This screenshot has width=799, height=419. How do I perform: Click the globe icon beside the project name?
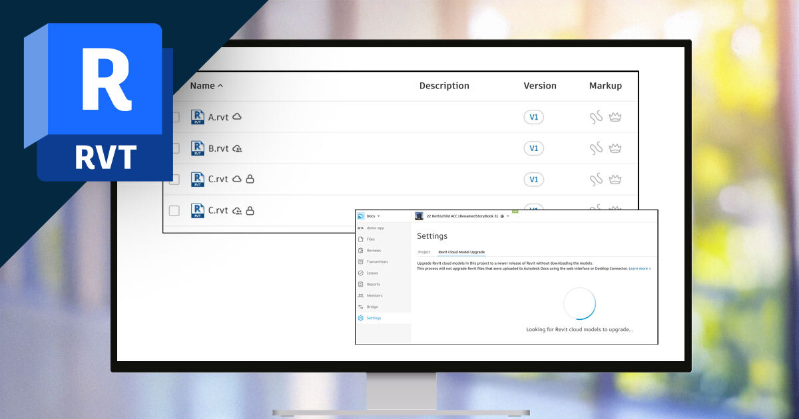tap(502, 216)
